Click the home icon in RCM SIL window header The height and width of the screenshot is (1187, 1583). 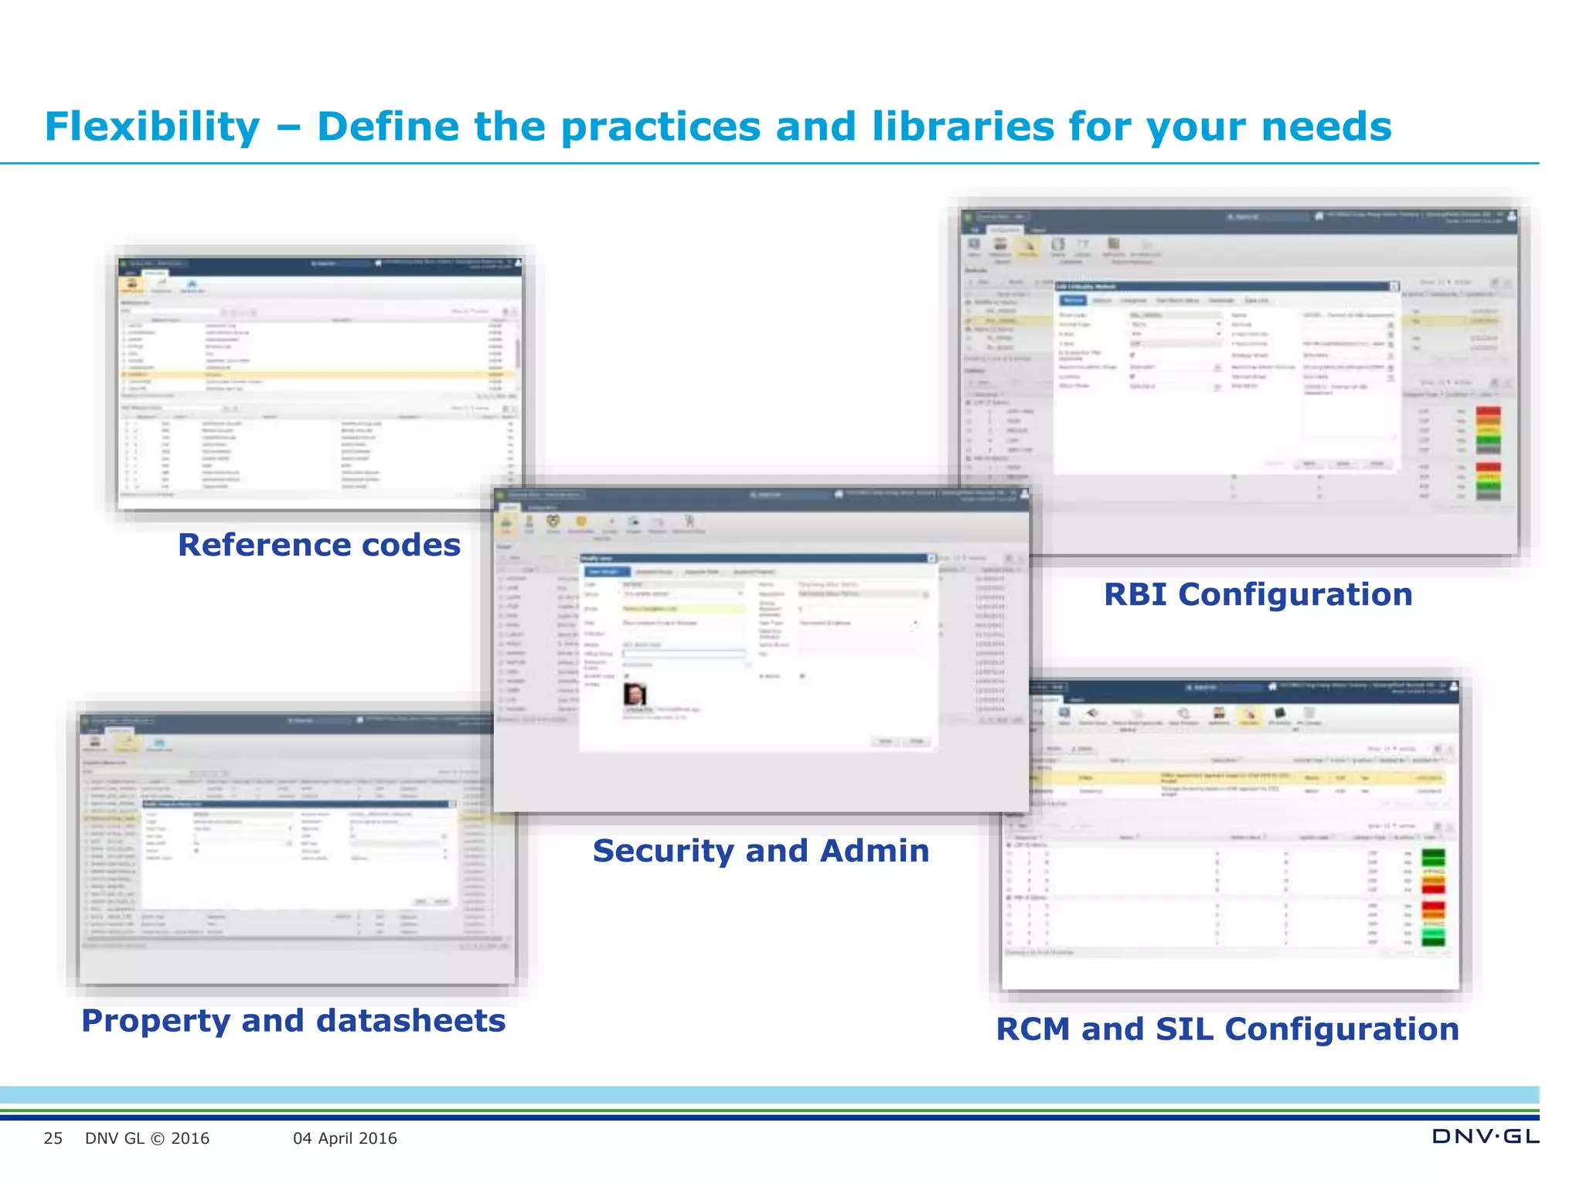[1272, 686]
